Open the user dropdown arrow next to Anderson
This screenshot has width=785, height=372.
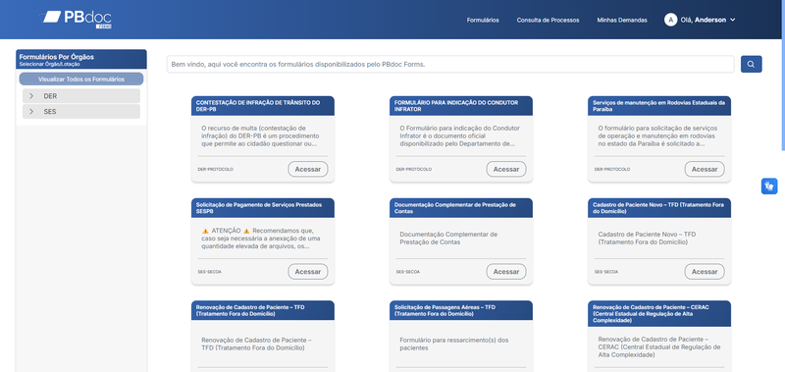[x=732, y=20]
